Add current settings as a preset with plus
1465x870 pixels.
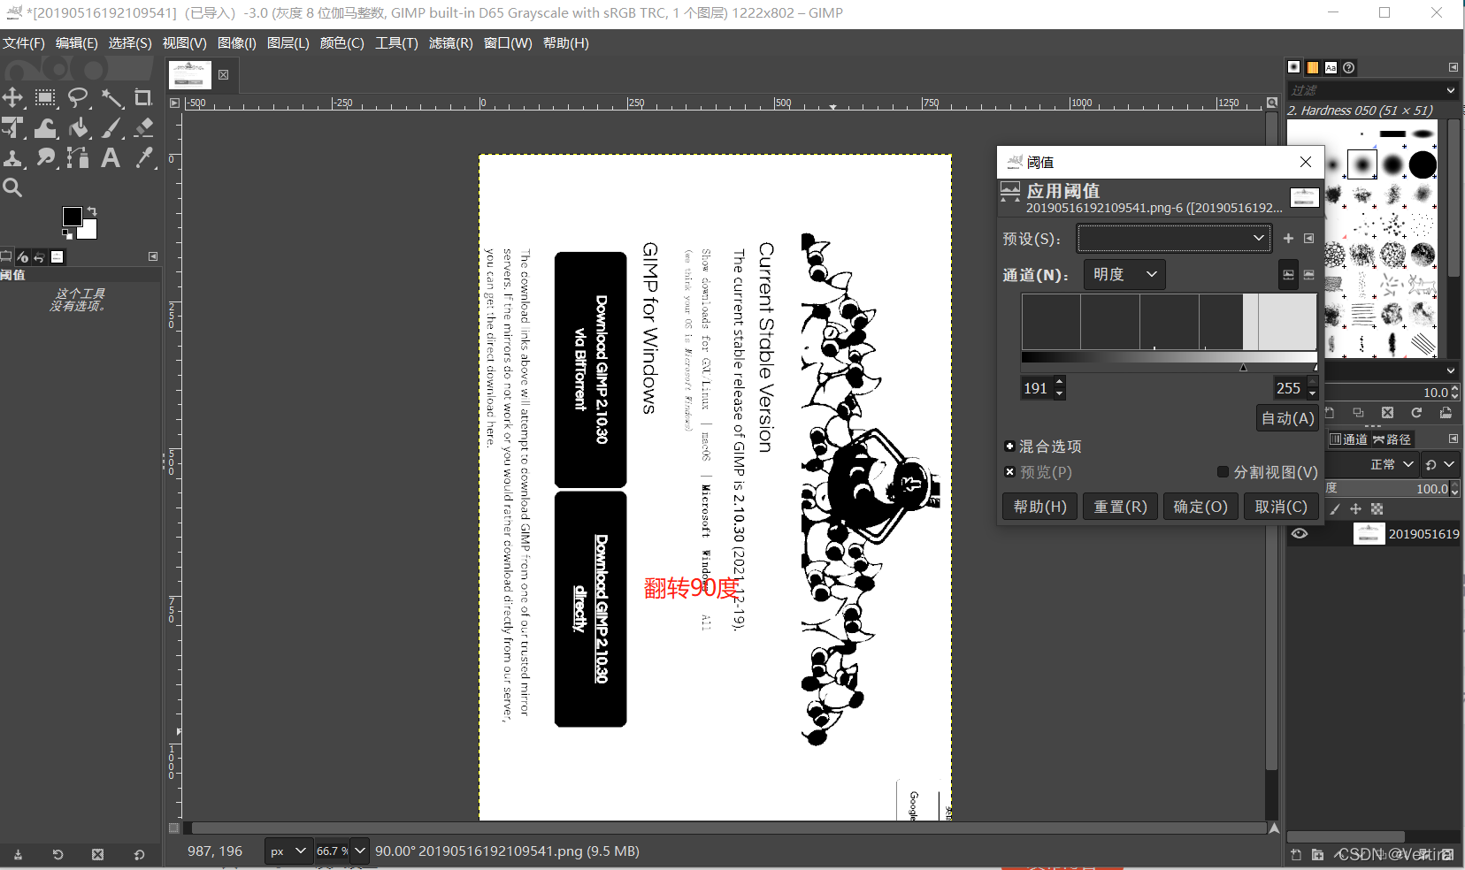1288,239
